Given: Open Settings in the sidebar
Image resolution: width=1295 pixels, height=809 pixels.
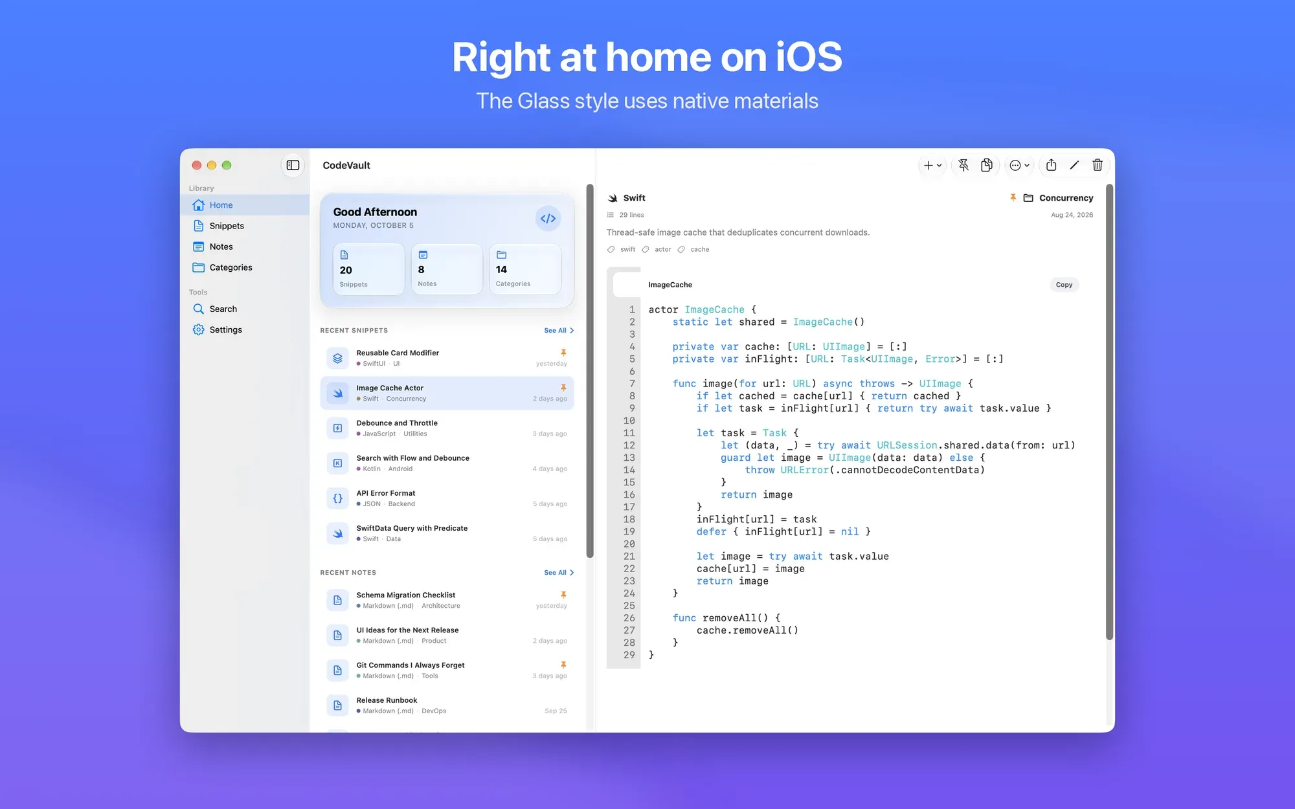Looking at the screenshot, I should [x=245, y=329].
